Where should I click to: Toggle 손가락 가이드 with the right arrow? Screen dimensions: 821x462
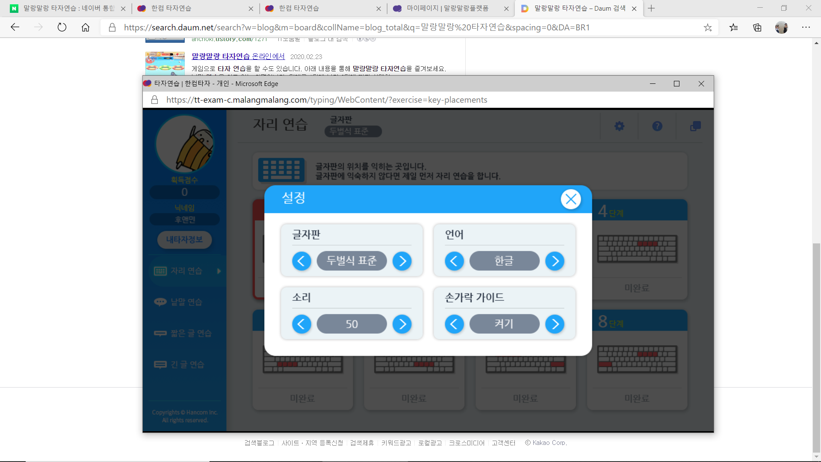coord(555,324)
